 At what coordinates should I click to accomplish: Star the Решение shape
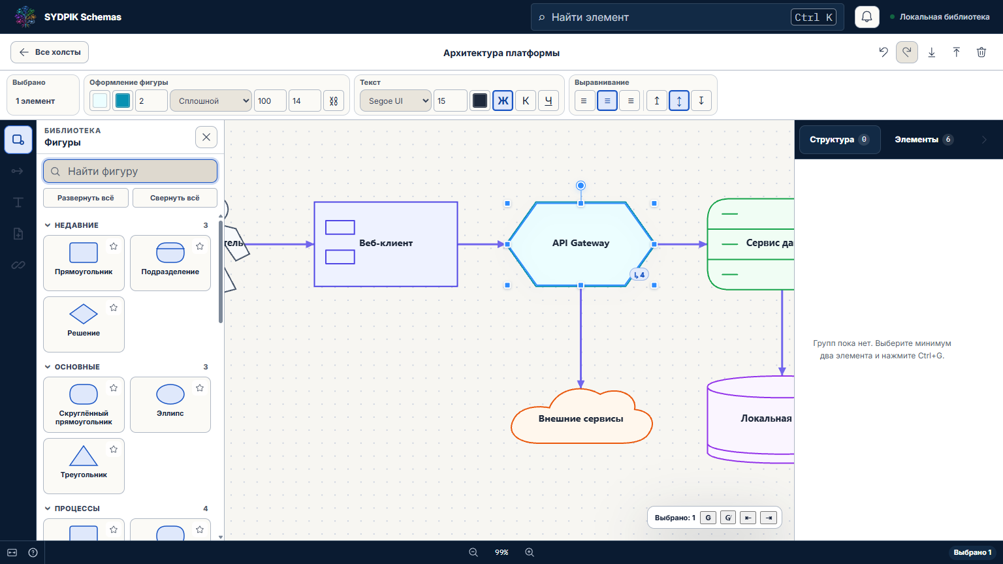click(x=114, y=307)
